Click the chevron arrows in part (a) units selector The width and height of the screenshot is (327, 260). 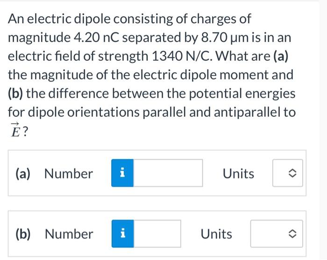tap(292, 173)
